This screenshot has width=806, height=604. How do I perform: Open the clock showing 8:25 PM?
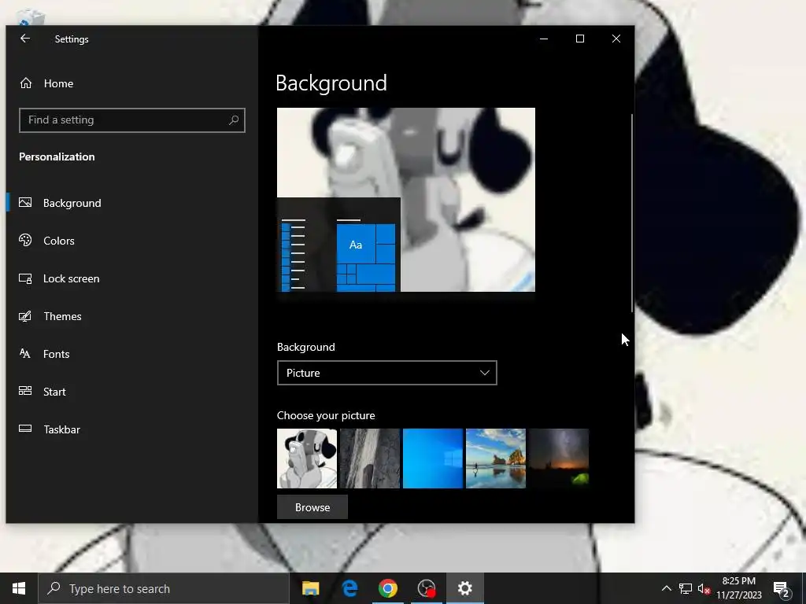pyautogui.click(x=738, y=588)
